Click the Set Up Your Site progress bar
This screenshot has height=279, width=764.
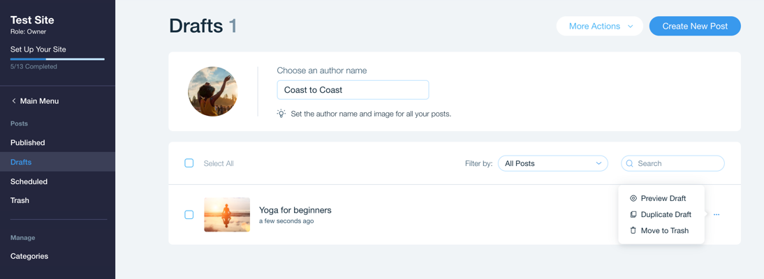click(x=57, y=59)
